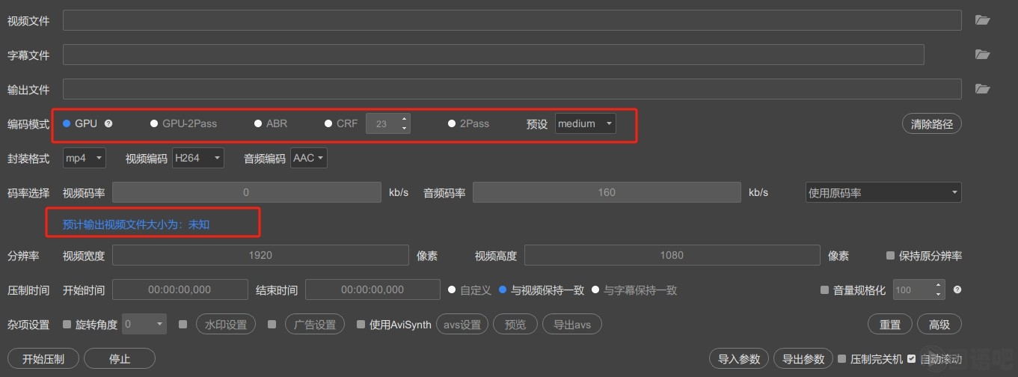Expand the 封装格式 mp4 dropdown
Viewport: 1018px width, 377px height.
(x=85, y=158)
